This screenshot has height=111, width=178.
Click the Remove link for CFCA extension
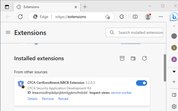coord(48,99)
